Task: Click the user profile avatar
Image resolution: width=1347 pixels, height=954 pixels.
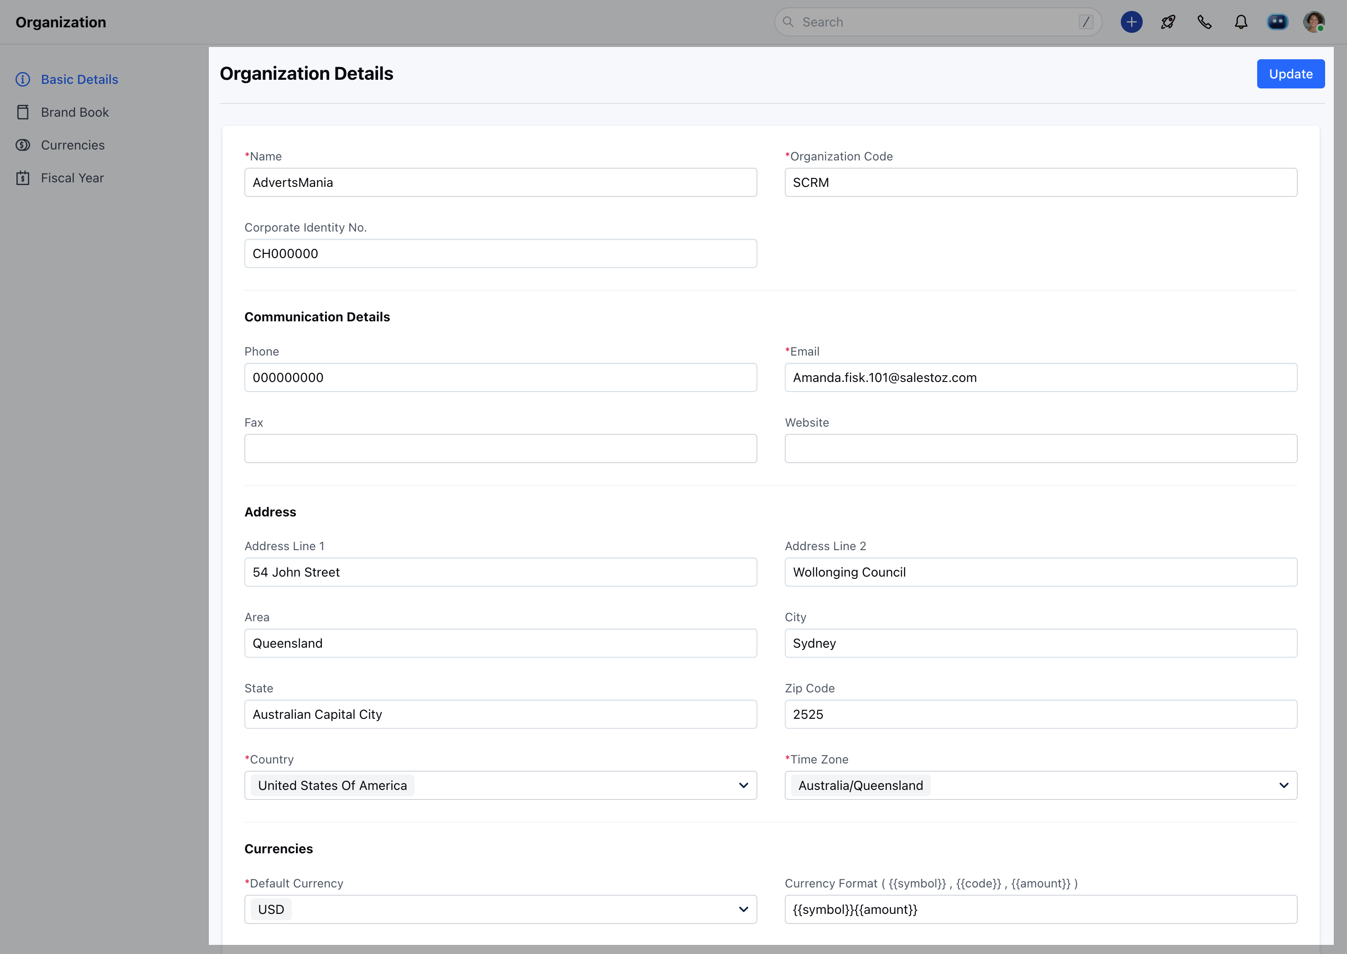Action: [1314, 22]
